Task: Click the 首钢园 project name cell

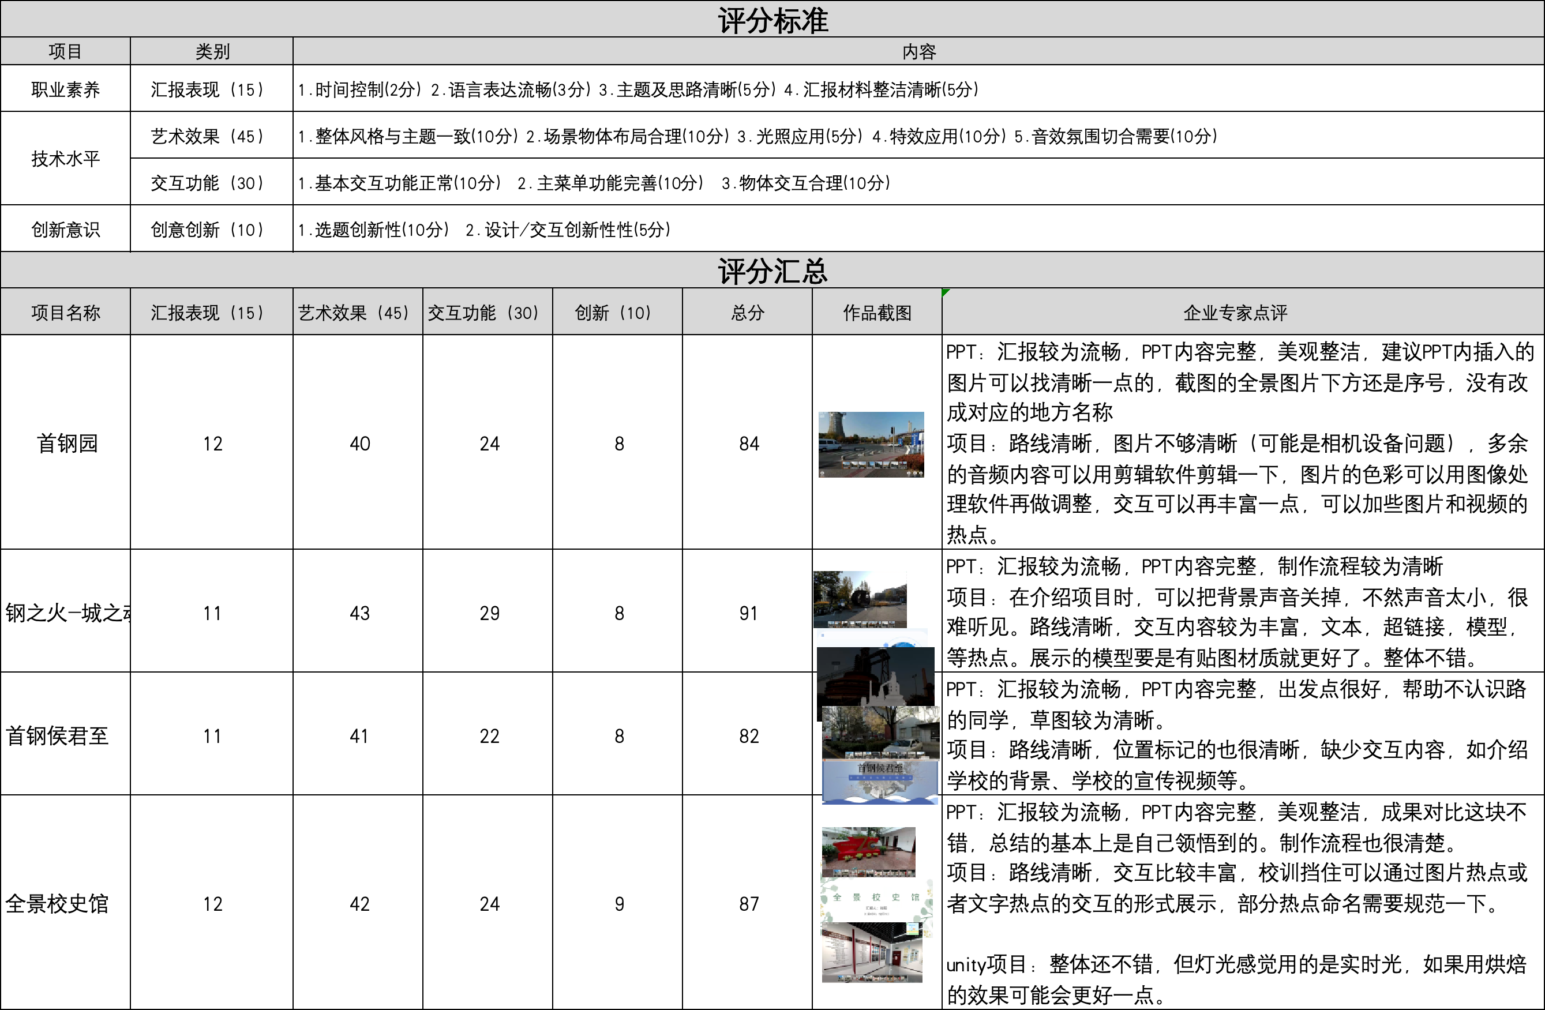Action: click(66, 442)
